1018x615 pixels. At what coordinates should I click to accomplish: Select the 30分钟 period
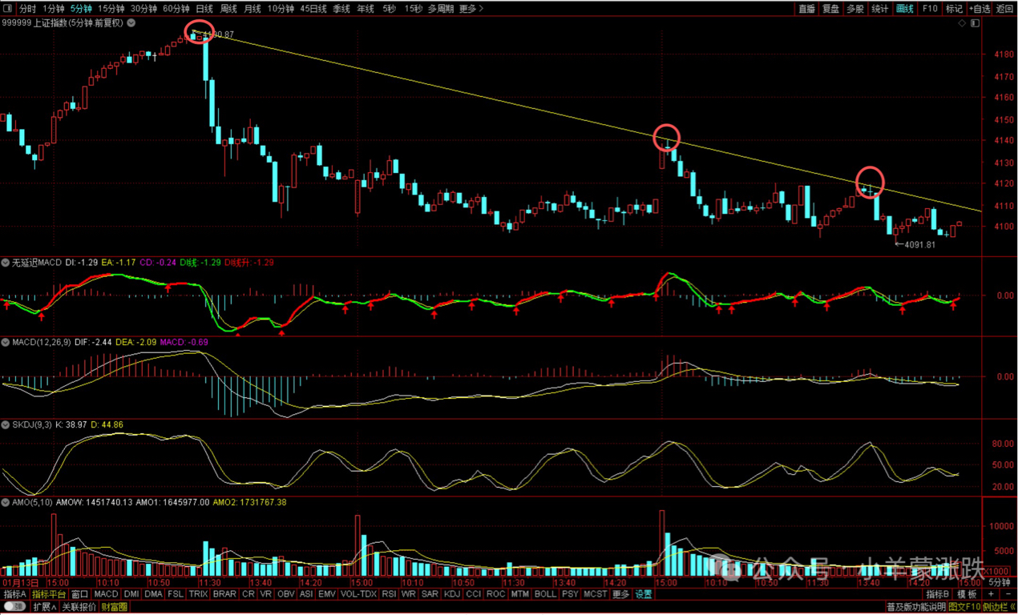point(143,9)
